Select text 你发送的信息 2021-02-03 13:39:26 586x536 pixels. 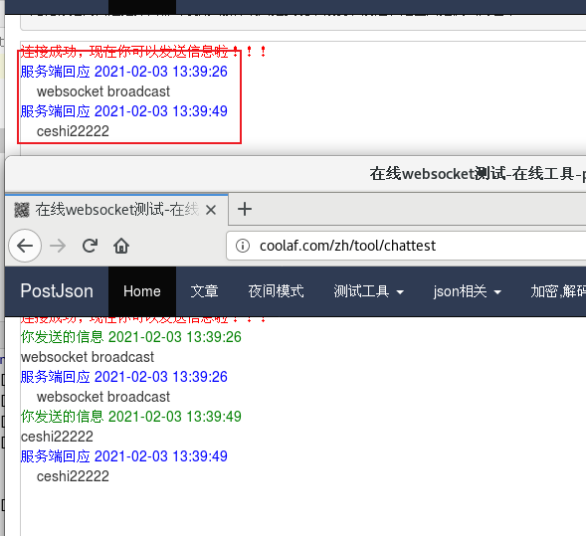tap(130, 337)
